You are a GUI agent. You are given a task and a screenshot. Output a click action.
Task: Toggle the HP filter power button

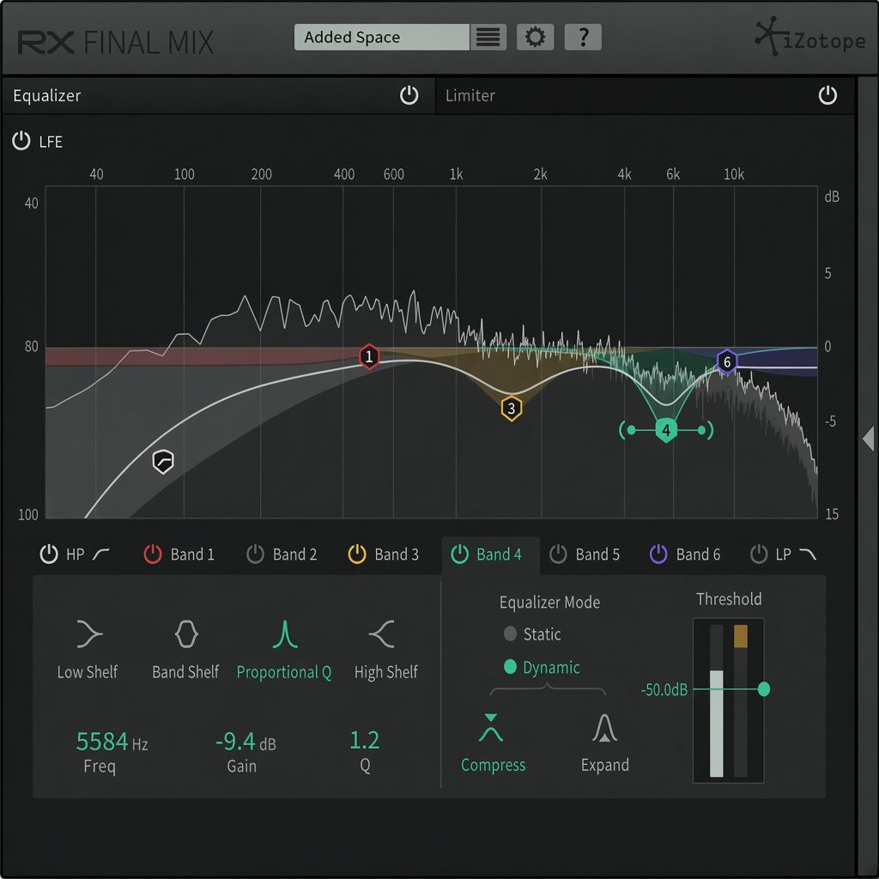point(49,554)
